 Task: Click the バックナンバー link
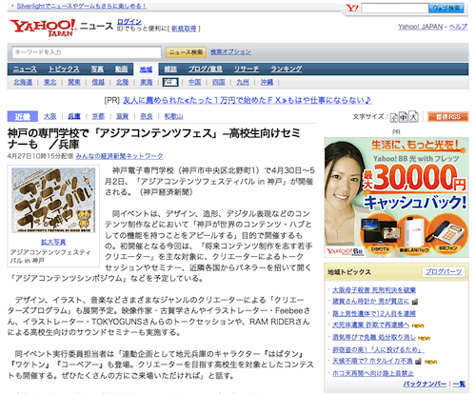[x=425, y=384]
